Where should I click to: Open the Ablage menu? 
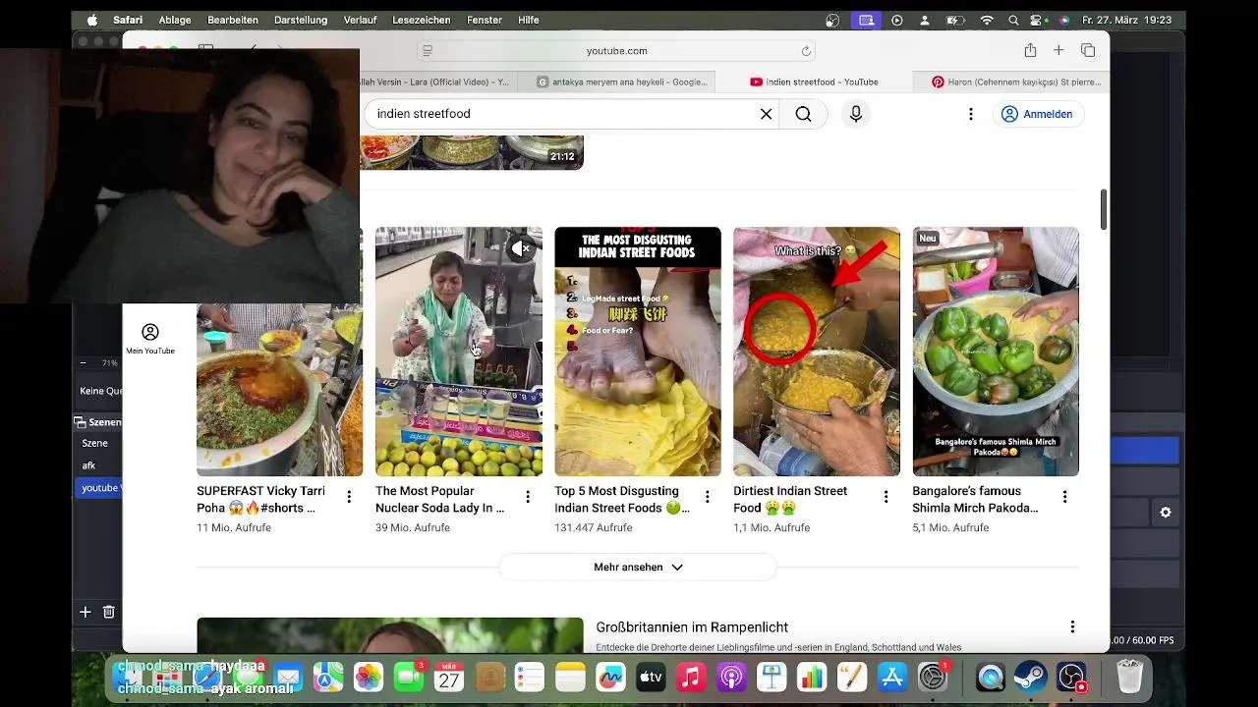tap(175, 20)
